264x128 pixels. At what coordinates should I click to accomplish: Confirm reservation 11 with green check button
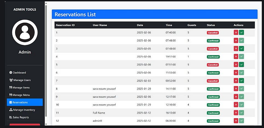[x=242, y=113]
